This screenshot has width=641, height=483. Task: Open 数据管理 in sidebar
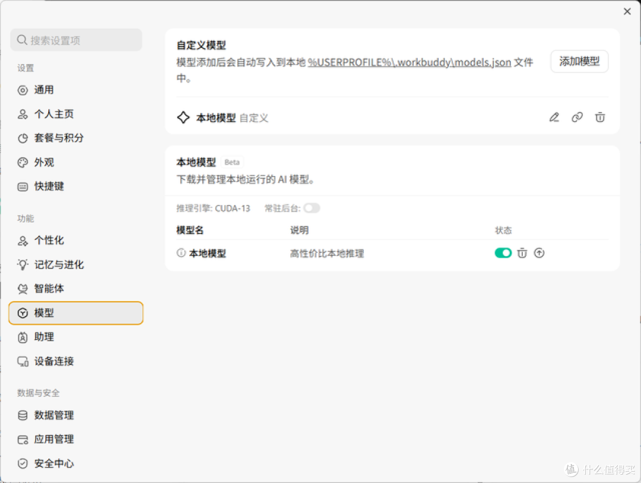point(76,415)
